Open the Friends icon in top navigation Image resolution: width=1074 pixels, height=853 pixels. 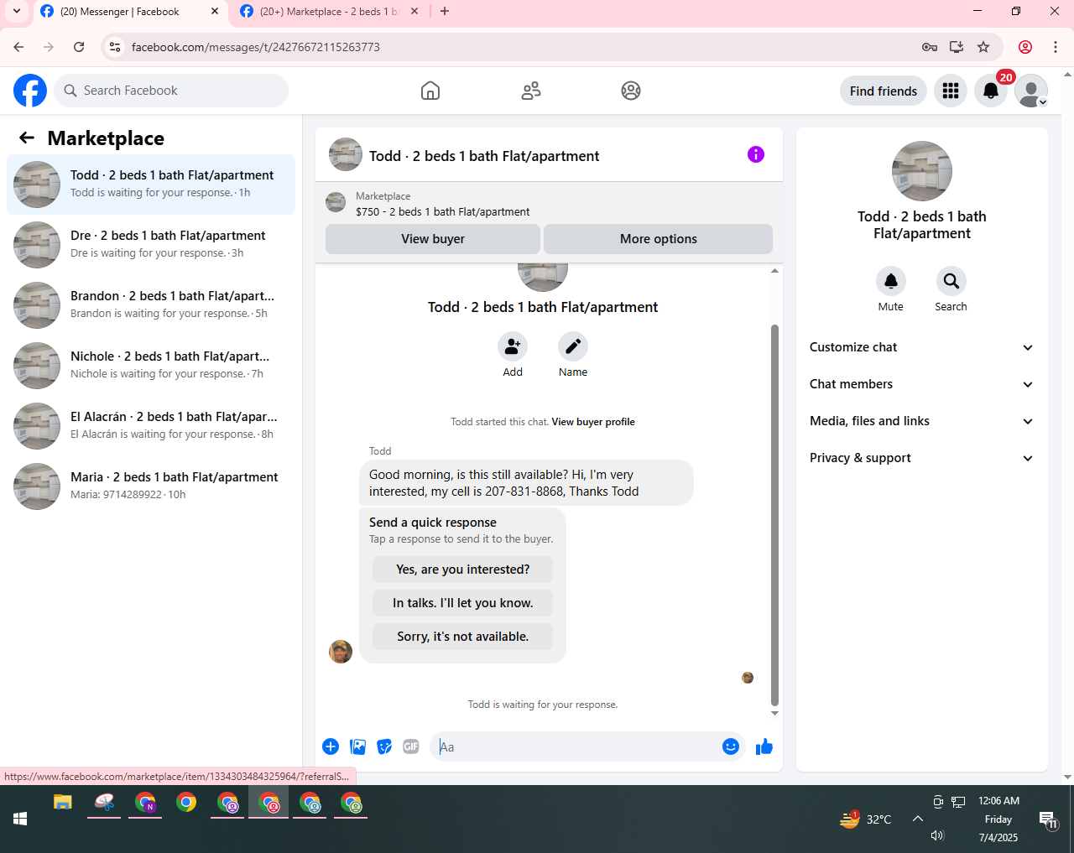(x=531, y=91)
